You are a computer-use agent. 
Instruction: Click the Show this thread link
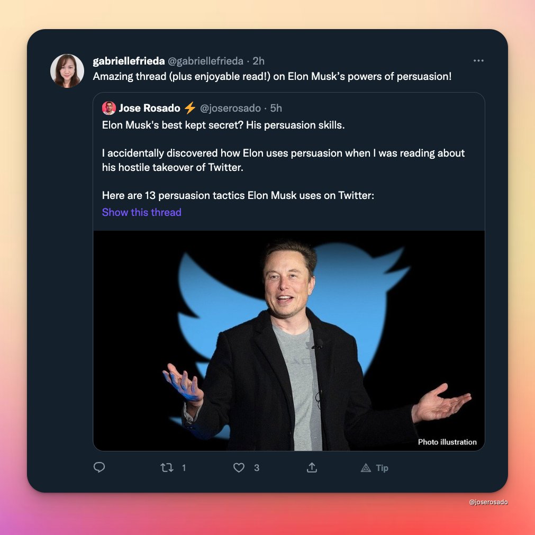(142, 212)
